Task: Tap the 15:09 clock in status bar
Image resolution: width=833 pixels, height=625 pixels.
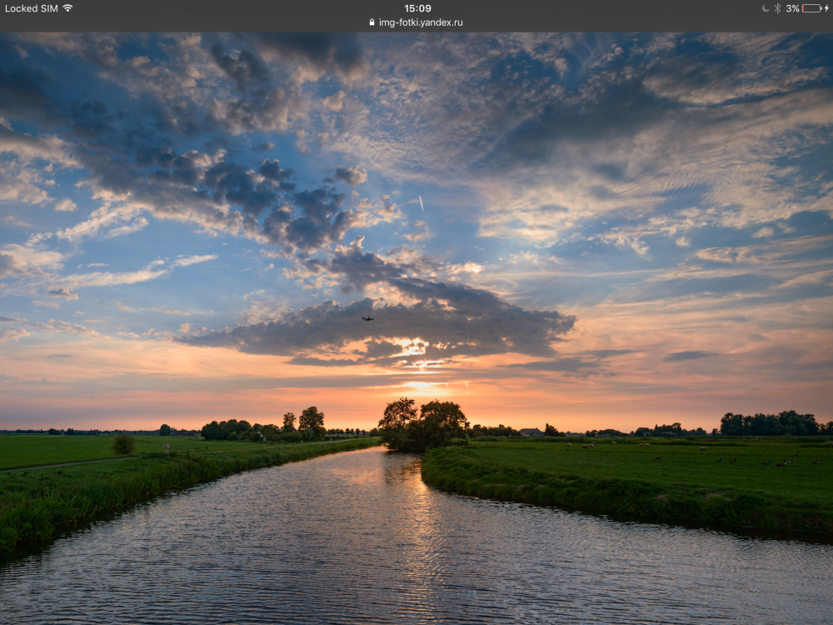Action: 417,8
